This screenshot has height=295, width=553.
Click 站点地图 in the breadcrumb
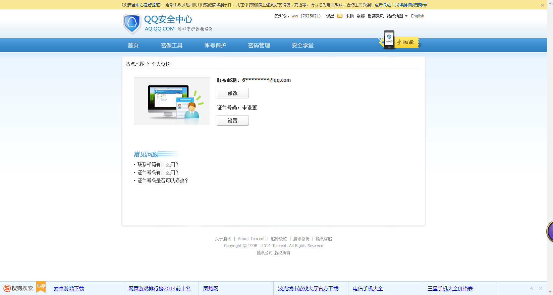(x=135, y=64)
